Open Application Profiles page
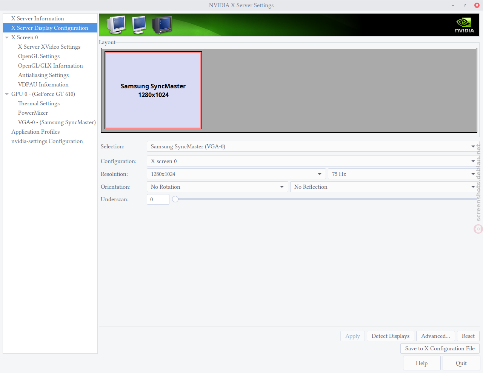 click(35, 132)
